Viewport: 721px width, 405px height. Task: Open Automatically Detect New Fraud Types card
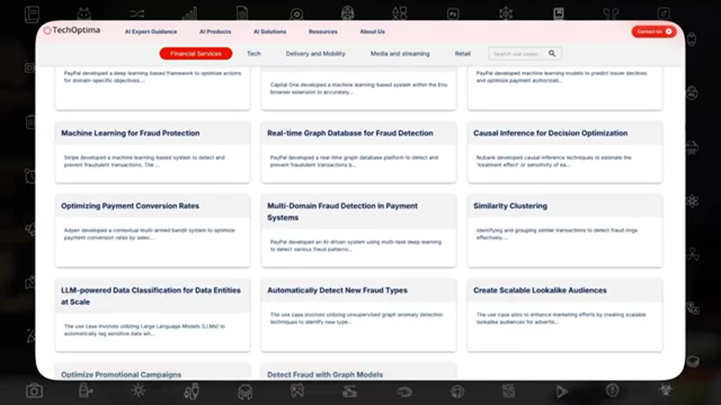359,315
